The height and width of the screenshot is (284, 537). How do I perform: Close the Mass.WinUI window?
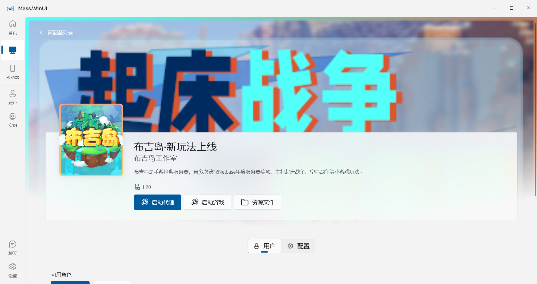pos(529,8)
